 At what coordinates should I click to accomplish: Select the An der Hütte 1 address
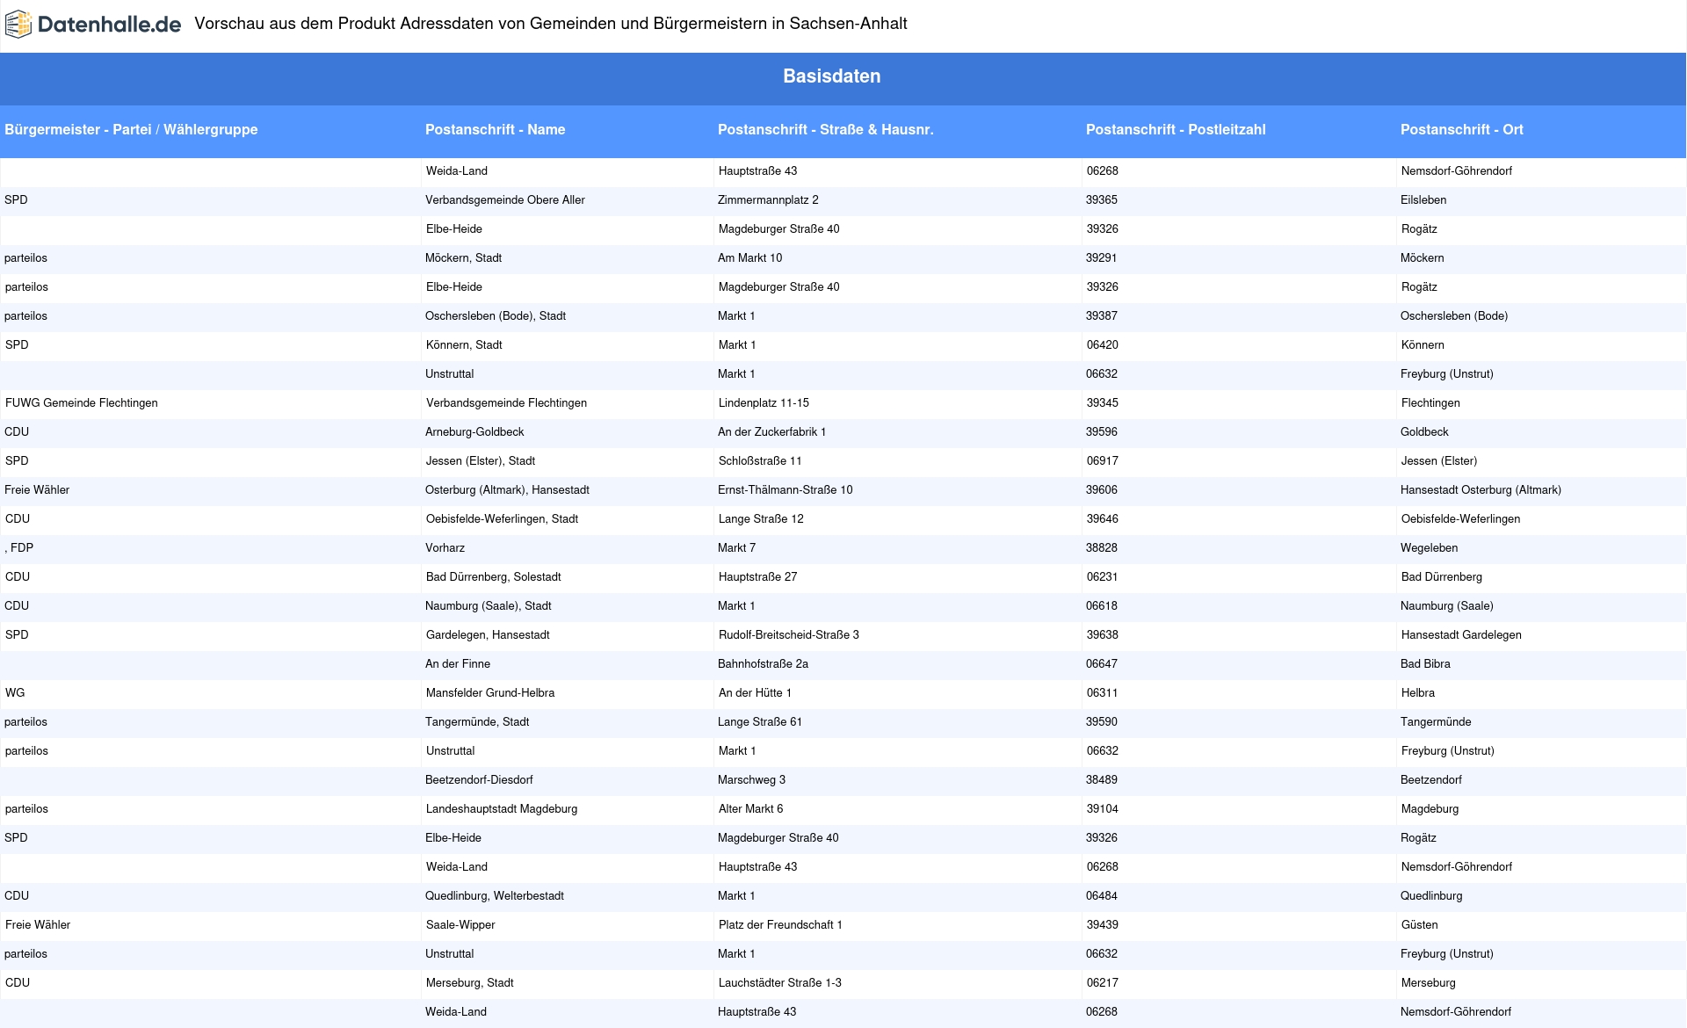coord(755,693)
